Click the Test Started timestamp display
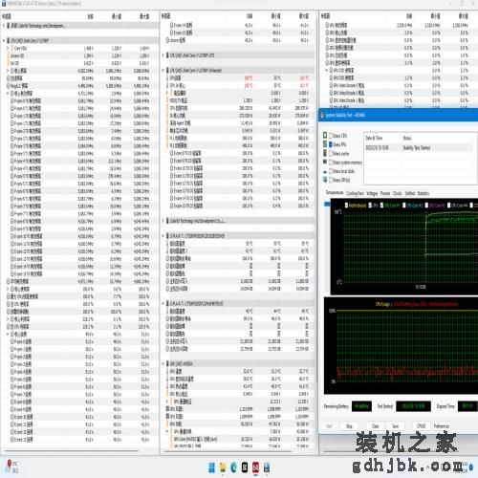The height and width of the screenshot is (478, 478). pyautogui.click(x=413, y=406)
